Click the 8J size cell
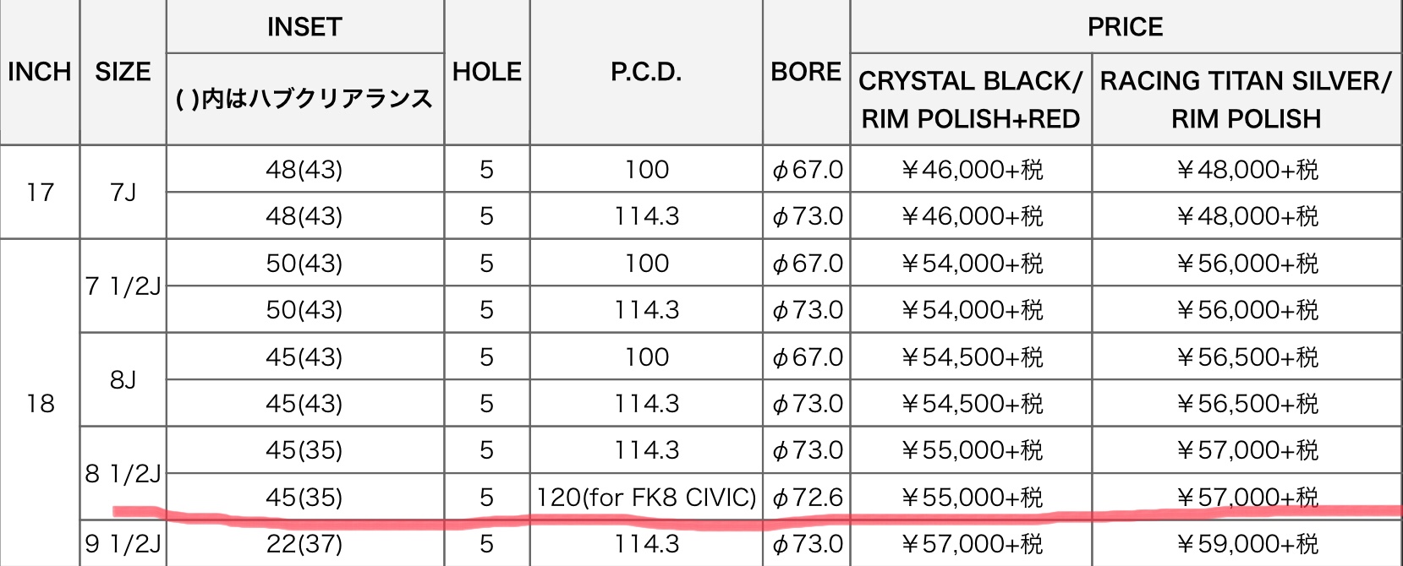 tap(123, 380)
